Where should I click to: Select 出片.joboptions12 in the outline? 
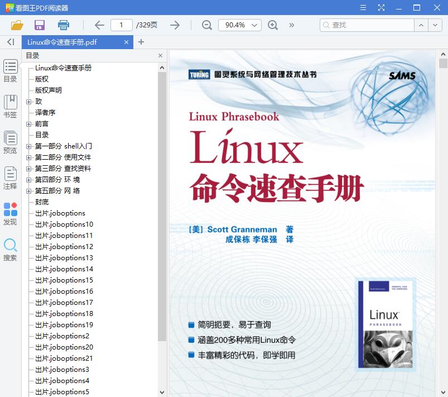[x=64, y=247]
